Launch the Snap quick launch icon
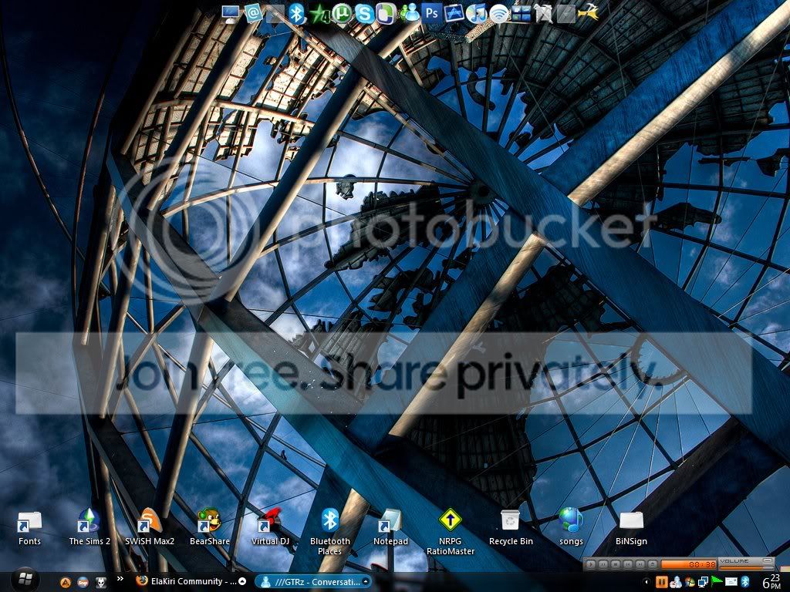 [83, 583]
